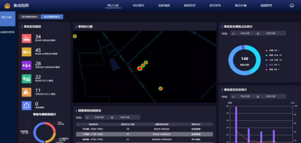
Task: Click the red 机动车与机动车事故 icon
Action: (x=26, y=38)
